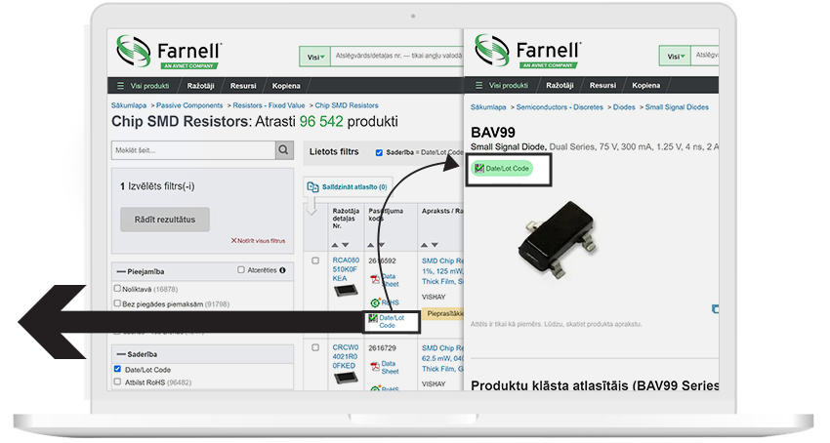Toggle the Atcerēties checkbox
This screenshot has height=443, width=830.
click(241, 270)
